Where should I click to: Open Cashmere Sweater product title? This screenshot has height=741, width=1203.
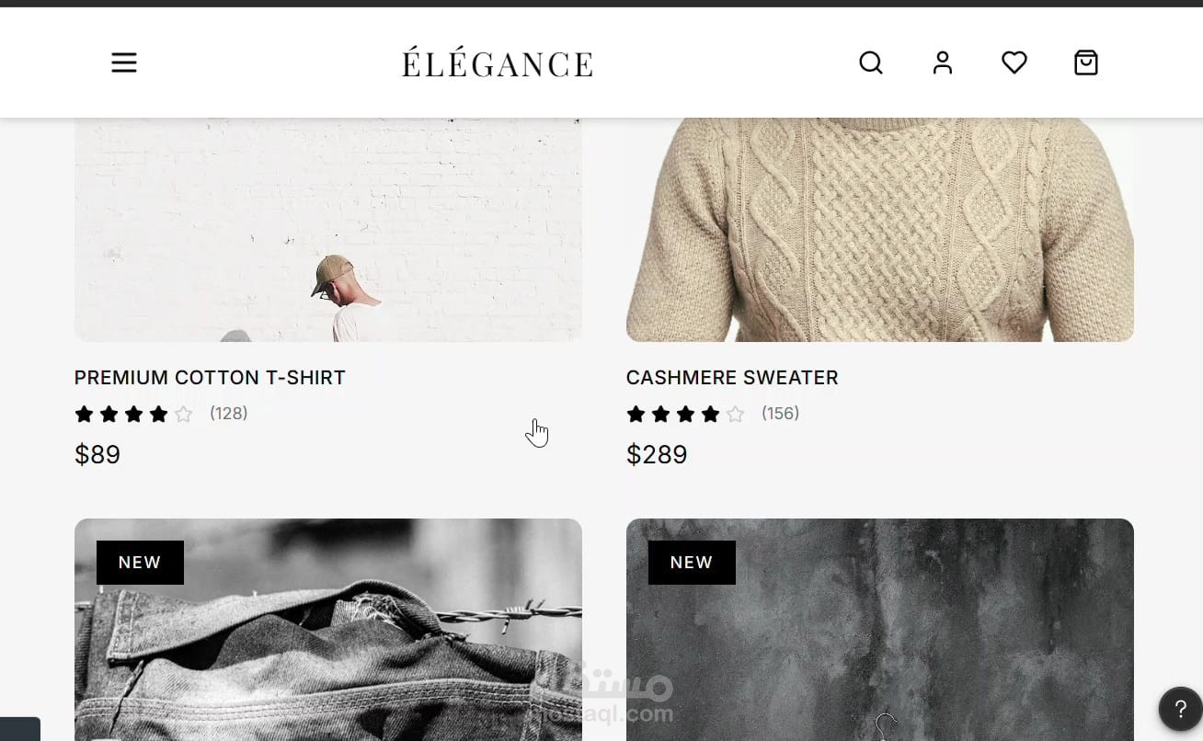732,378
